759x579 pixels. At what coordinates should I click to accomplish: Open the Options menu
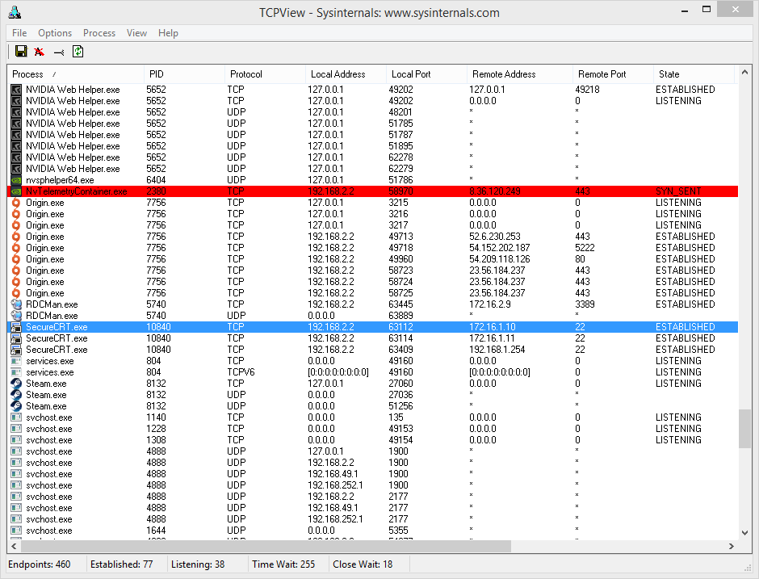55,33
